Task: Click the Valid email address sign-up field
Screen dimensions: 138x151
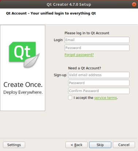Action: click(99, 75)
